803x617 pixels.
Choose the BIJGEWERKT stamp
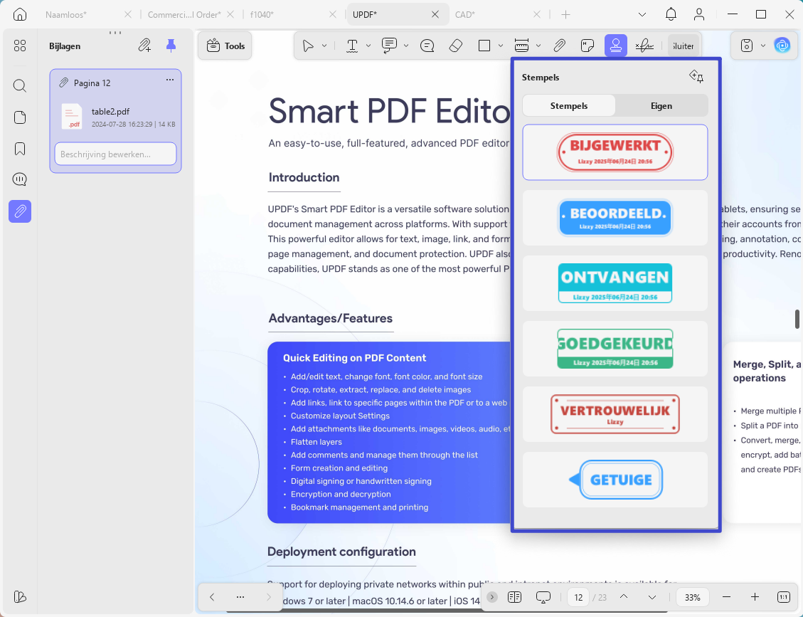(x=615, y=152)
